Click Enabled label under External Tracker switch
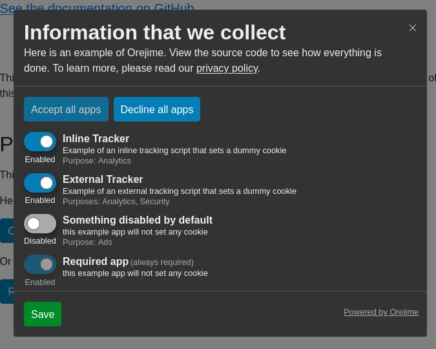 40,200
